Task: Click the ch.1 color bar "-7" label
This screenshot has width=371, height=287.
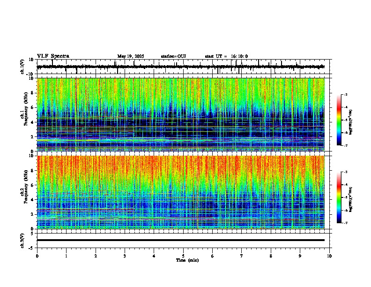Action: click(x=345, y=145)
